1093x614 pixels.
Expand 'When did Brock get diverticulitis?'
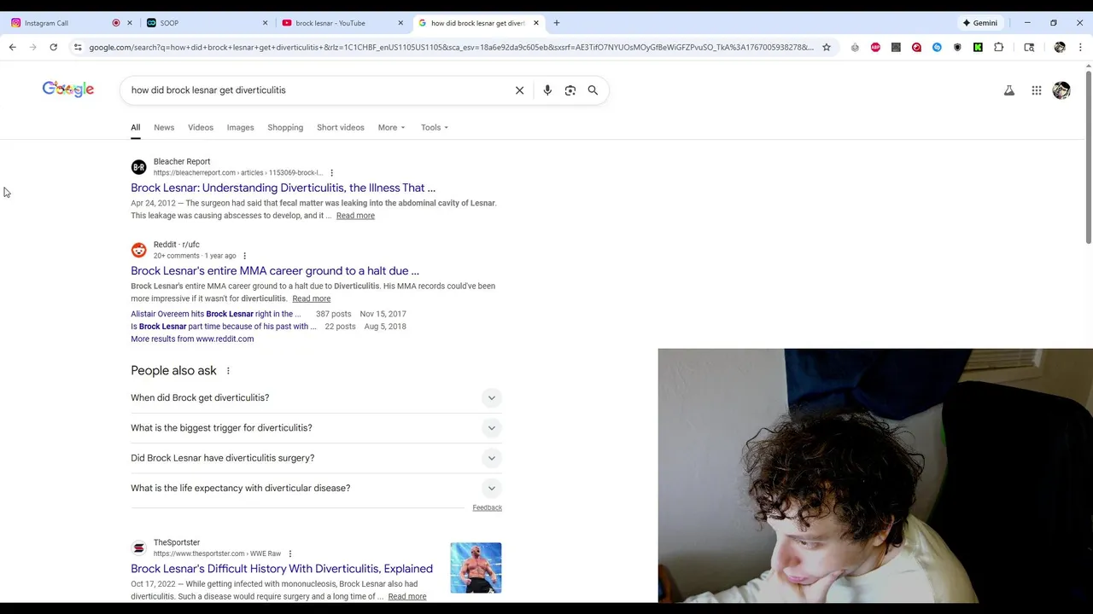[x=316, y=398]
